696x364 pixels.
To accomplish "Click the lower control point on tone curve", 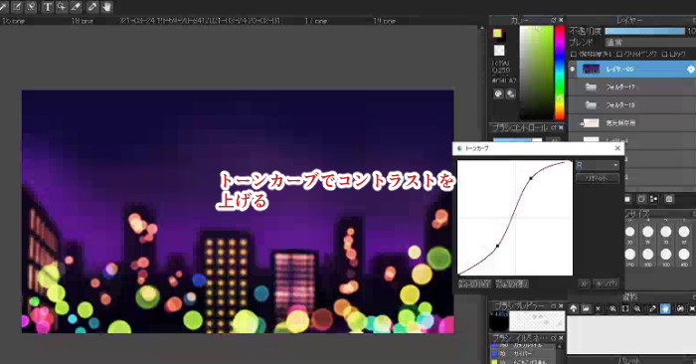I will click(497, 246).
